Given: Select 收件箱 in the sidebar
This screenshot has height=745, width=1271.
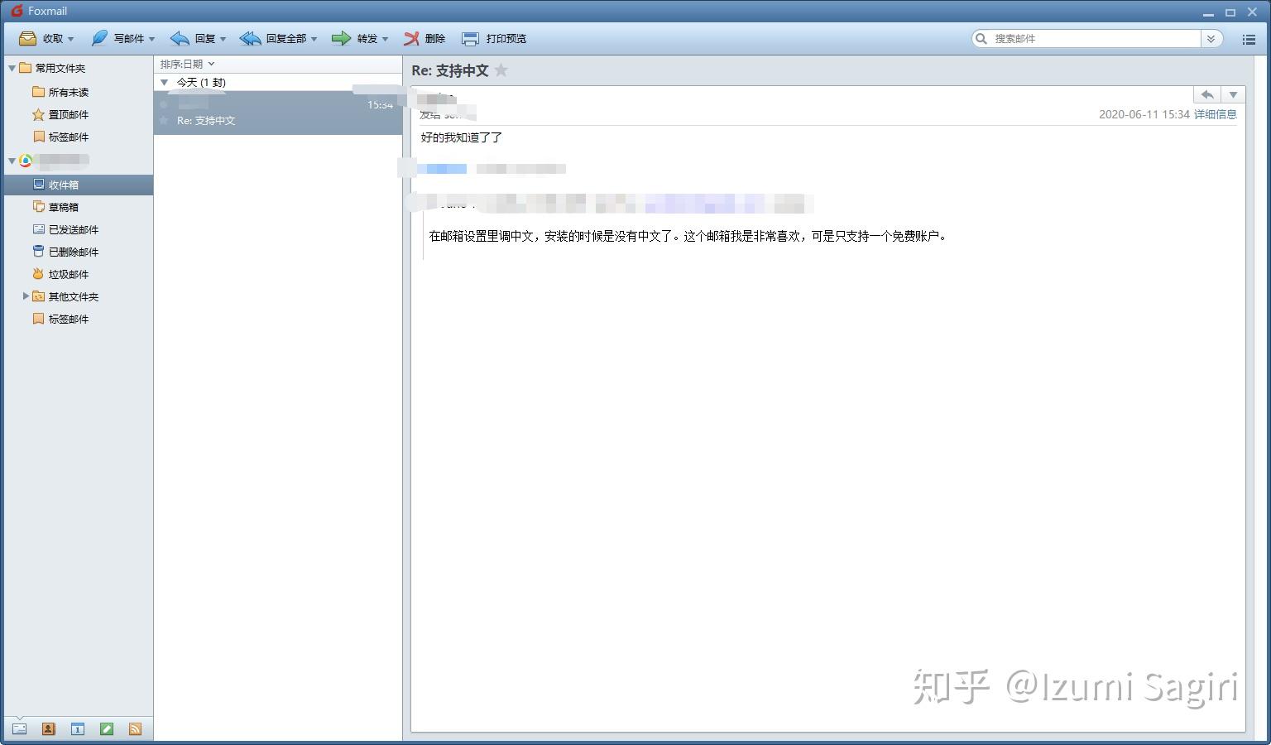Looking at the screenshot, I should click(65, 184).
